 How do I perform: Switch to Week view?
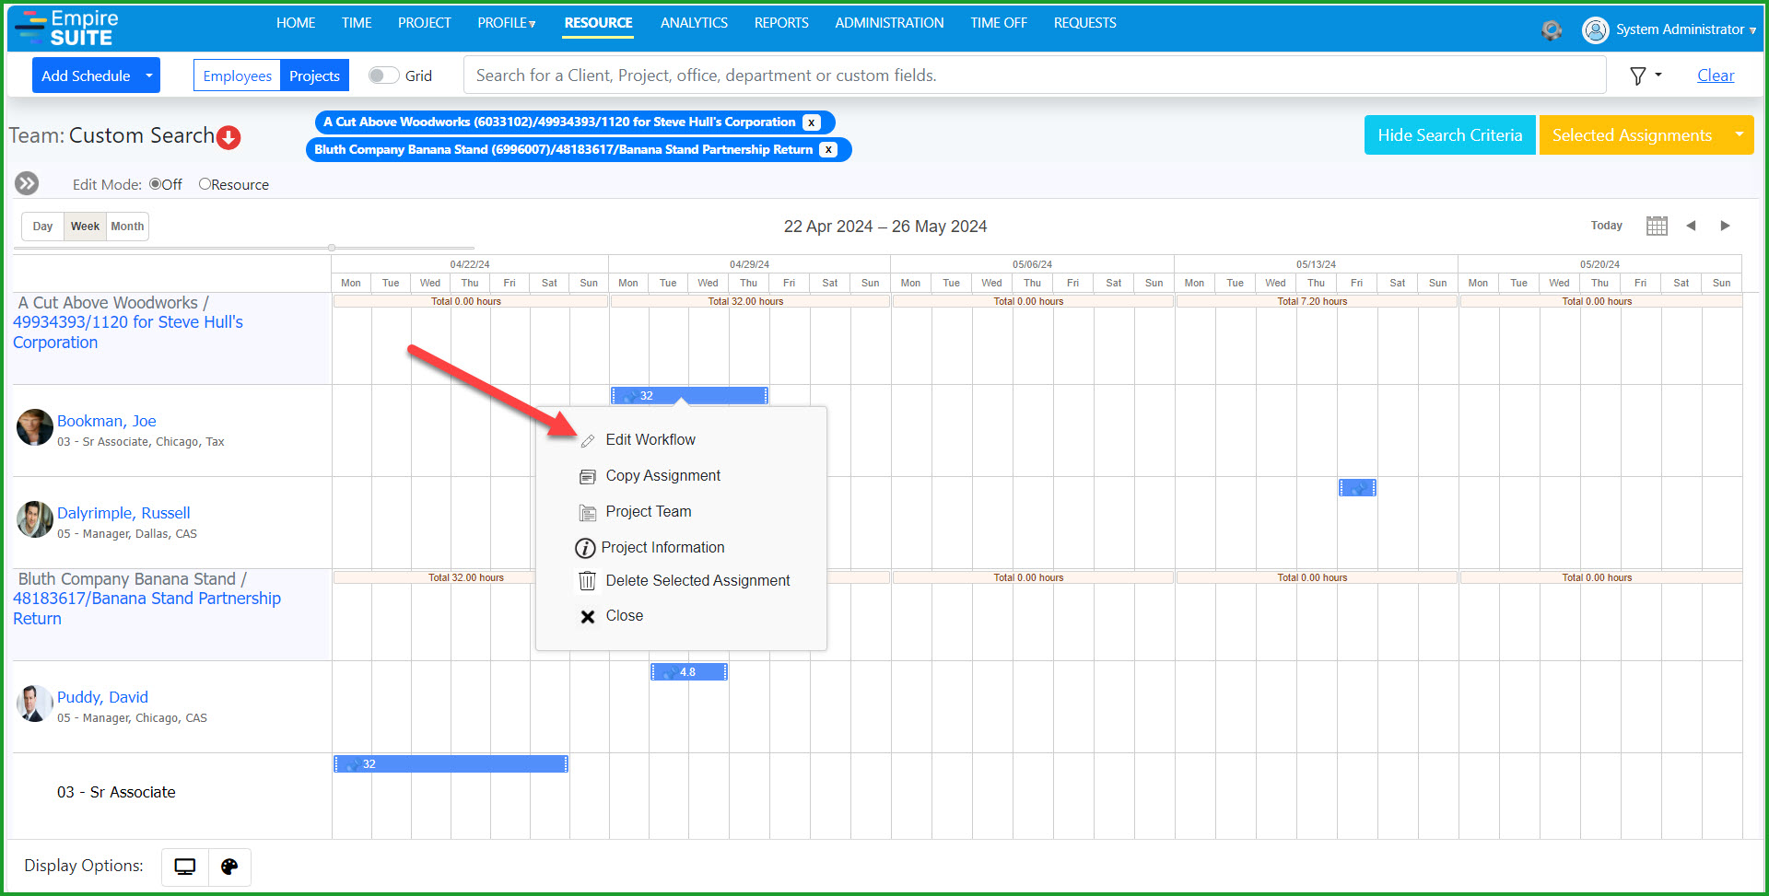tap(85, 227)
